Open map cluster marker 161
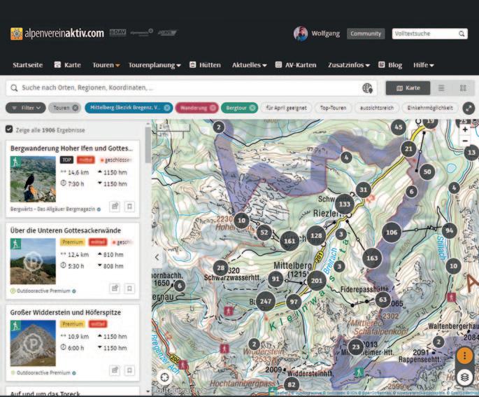Screen dimensions: 479x397 [289, 241]
